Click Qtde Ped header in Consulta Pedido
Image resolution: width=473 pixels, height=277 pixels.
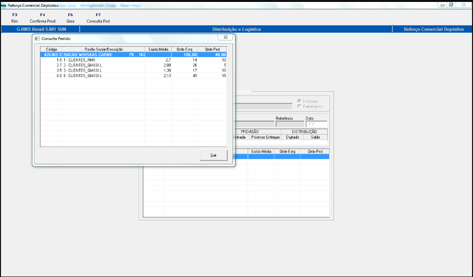pyautogui.click(x=212, y=49)
